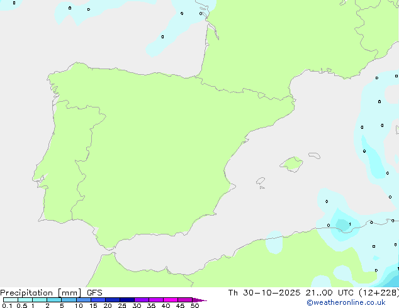Click the 20 mm legend color swatch

click(113, 300)
